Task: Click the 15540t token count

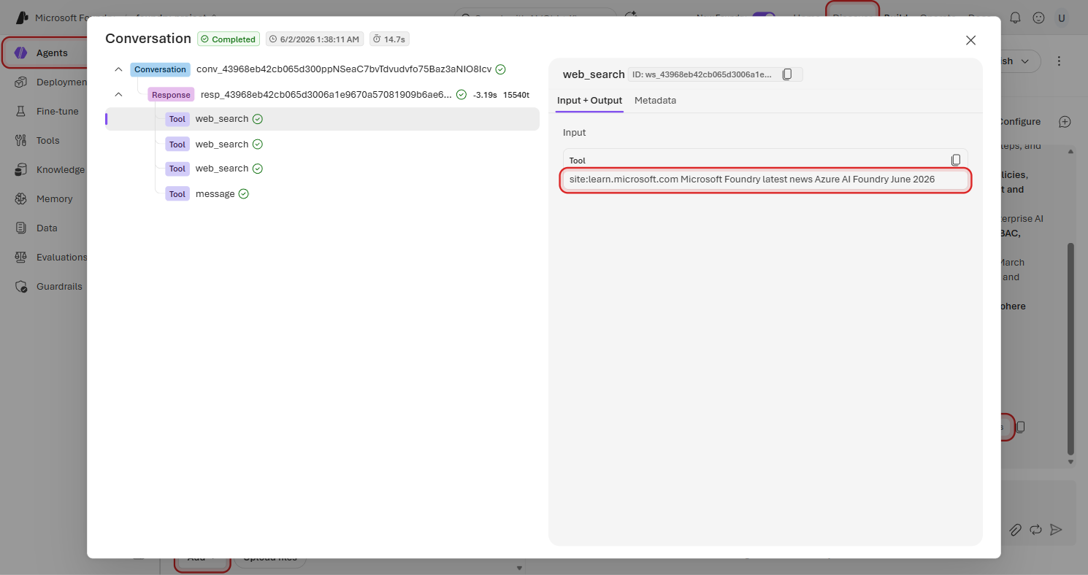Action: pyautogui.click(x=516, y=95)
